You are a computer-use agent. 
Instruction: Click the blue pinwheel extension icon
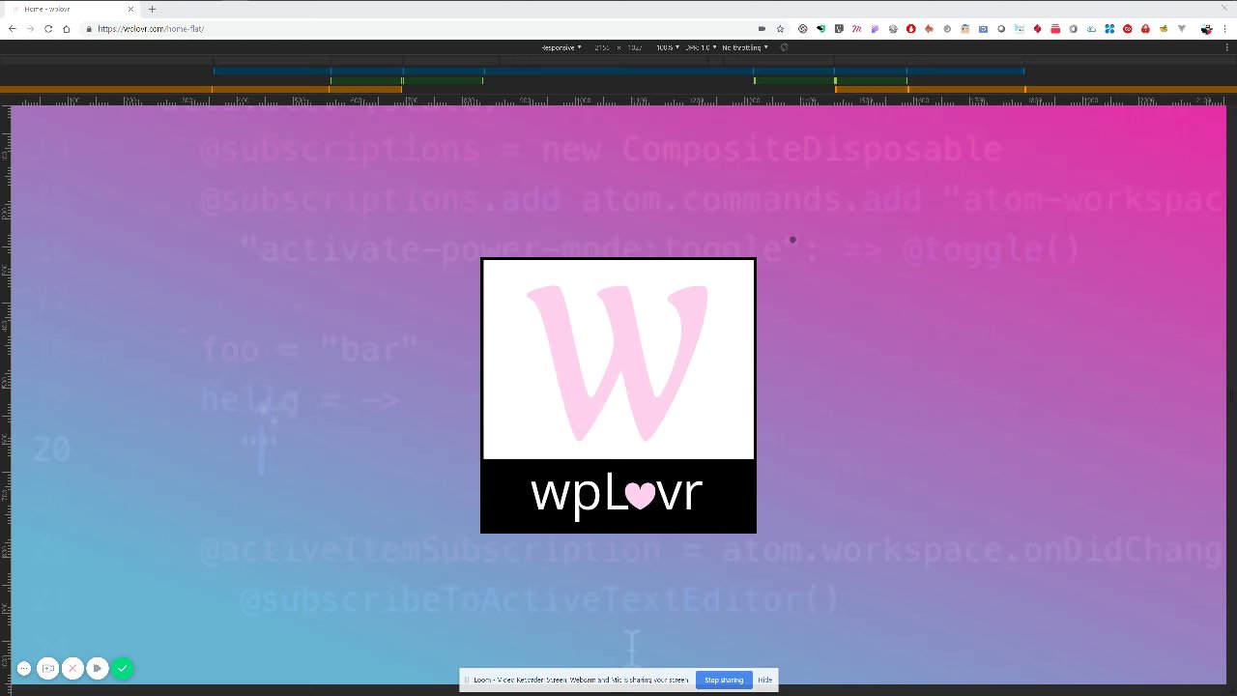(1109, 29)
